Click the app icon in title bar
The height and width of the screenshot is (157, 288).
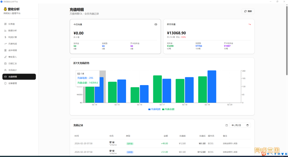click(x=2, y=2)
